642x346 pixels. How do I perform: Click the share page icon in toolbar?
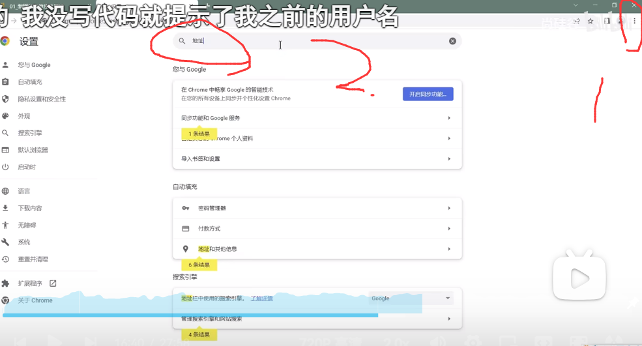(576, 22)
